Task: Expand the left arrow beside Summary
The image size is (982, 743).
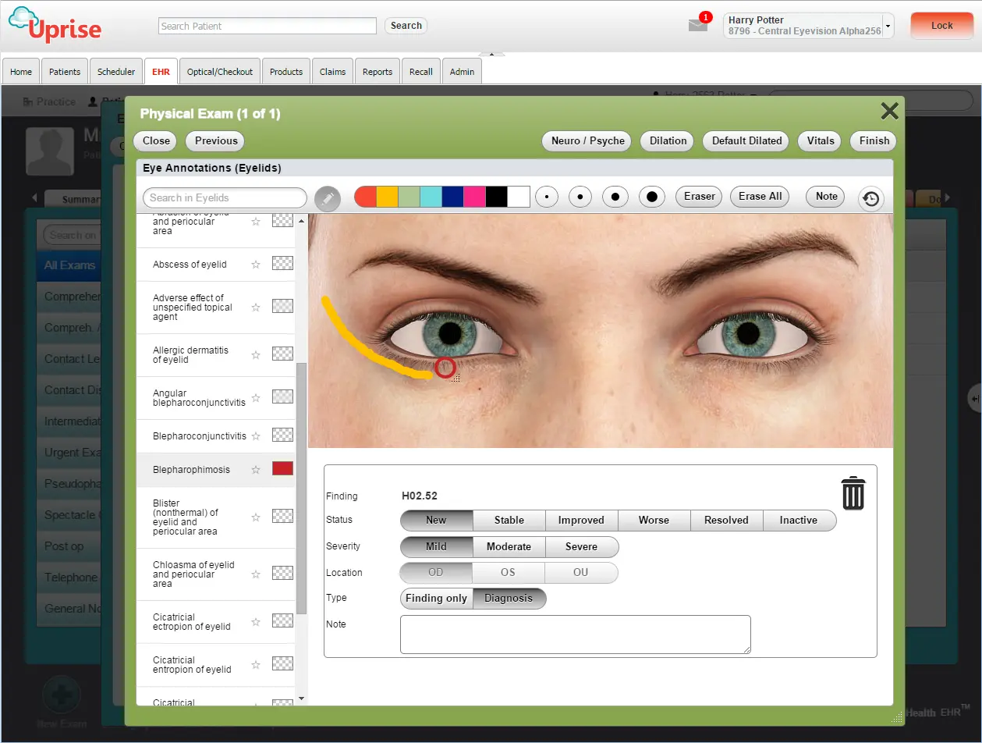Action: point(34,199)
